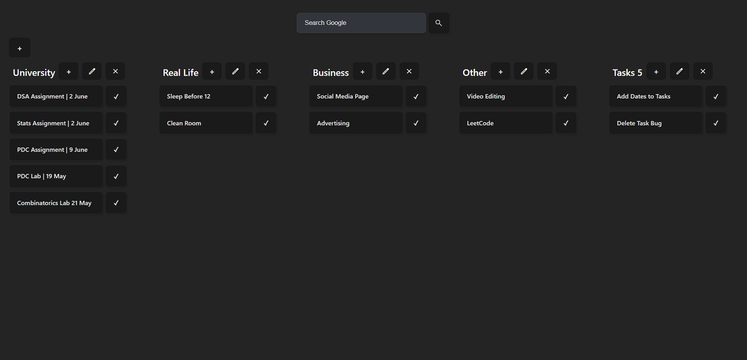Select the edit pencil for Real Life
747x360 pixels.
235,71
